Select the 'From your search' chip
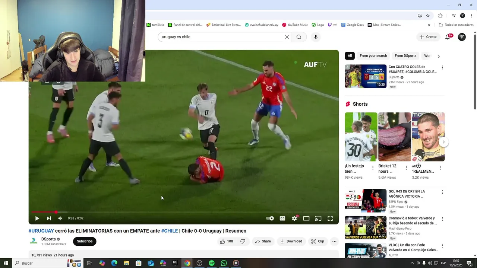 click(x=373, y=56)
